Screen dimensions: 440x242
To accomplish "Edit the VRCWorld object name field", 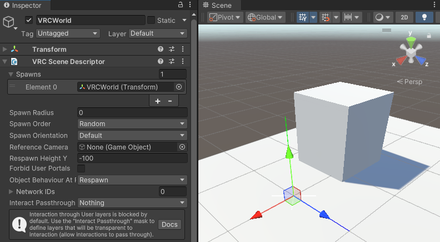I will (91, 20).
